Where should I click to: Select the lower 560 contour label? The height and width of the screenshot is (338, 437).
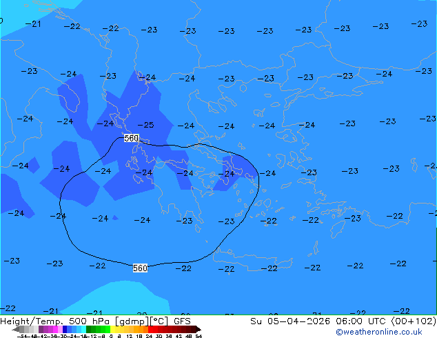click(140, 268)
